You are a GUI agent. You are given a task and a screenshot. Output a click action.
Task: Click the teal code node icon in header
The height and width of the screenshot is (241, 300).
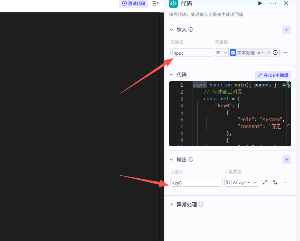point(173,4)
